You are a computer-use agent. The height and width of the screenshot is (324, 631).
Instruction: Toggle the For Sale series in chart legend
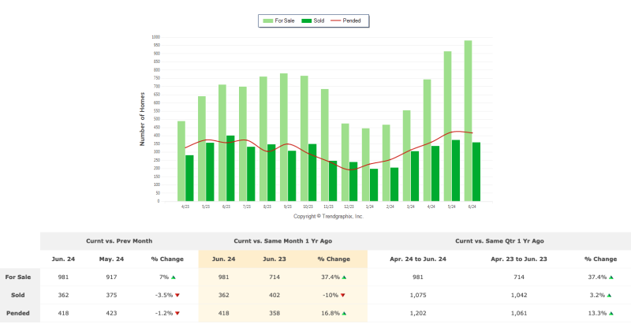click(278, 20)
